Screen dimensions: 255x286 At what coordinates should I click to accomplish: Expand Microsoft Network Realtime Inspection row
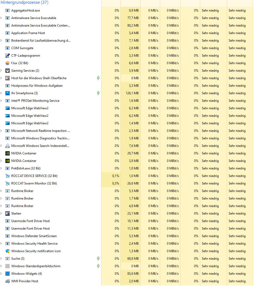click(1, 131)
